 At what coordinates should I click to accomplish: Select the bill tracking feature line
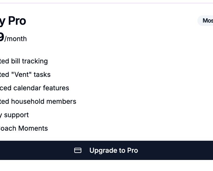click(24, 61)
